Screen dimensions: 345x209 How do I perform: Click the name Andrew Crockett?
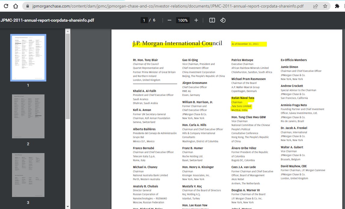(292, 86)
